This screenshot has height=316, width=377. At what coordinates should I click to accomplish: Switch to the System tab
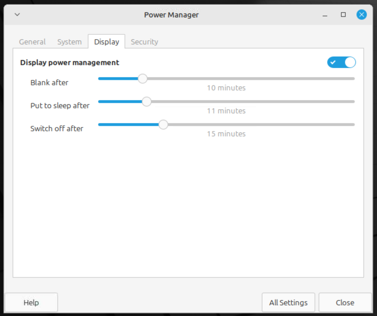point(70,42)
